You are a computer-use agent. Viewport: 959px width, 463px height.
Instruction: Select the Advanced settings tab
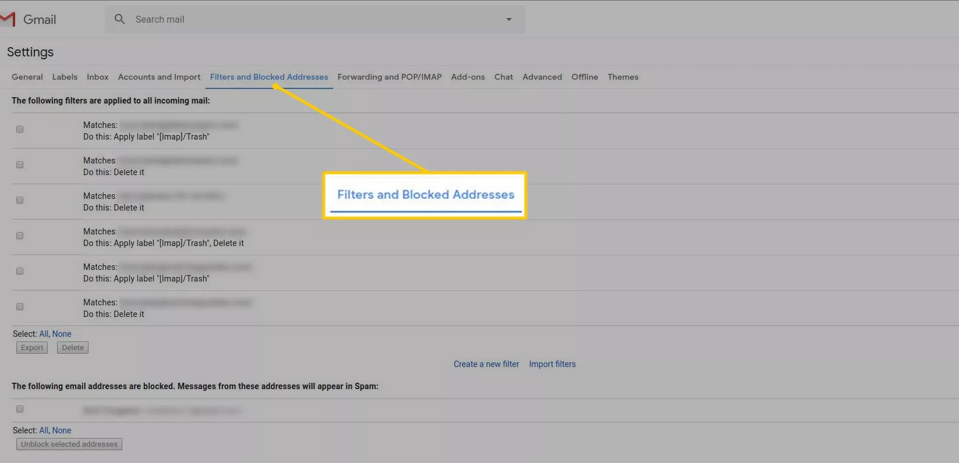pos(542,77)
